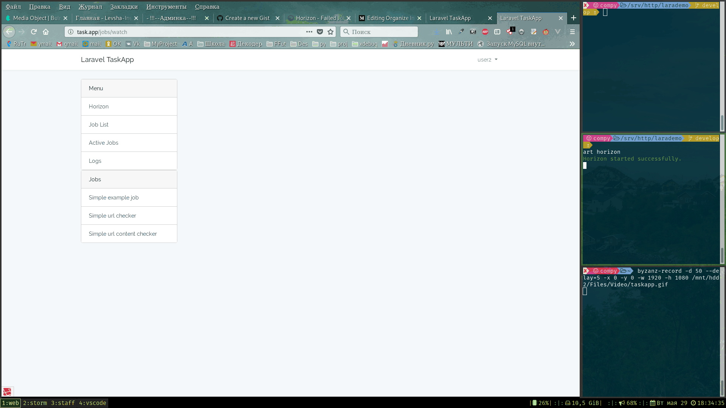
Task: Click the Tampermonkey monkey extension icon
Action: [546, 32]
